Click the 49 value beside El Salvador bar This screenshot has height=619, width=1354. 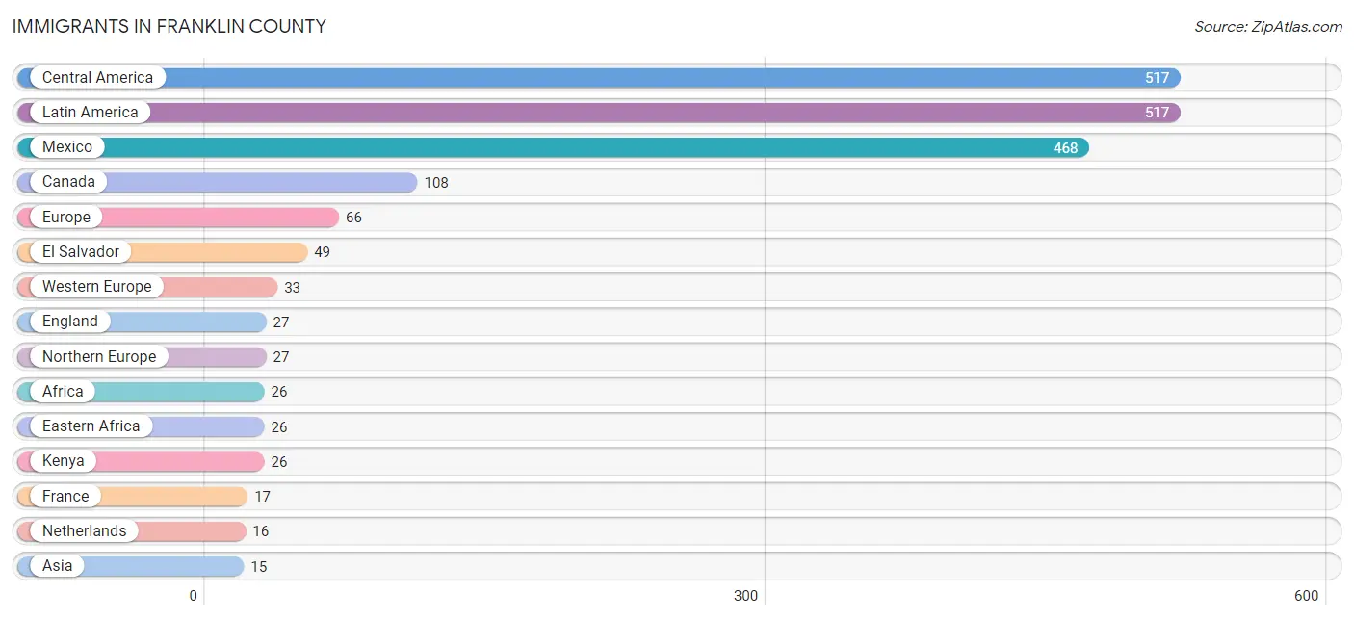point(323,252)
